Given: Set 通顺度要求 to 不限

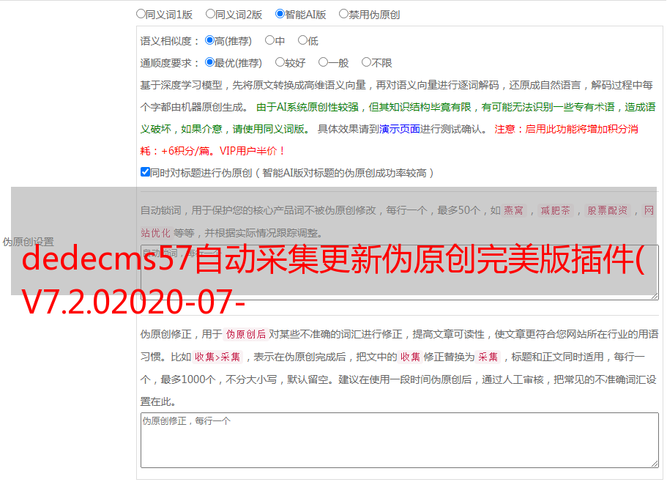Looking at the screenshot, I should [366, 62].
